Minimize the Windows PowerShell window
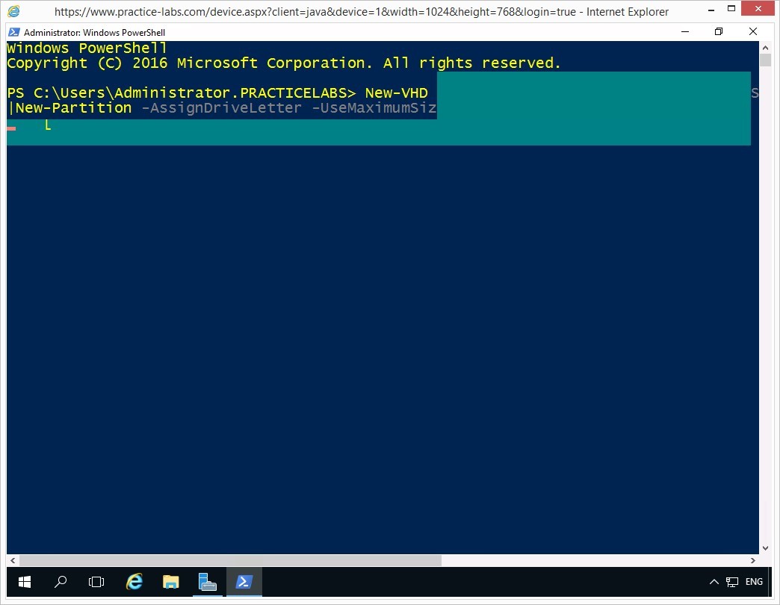This screenshot has height=605, width=780. [x=685, y=32]
